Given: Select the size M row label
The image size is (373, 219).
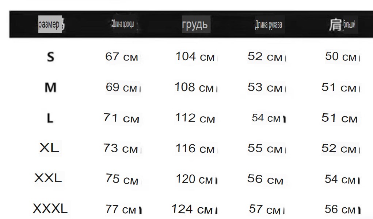Looking at the screenshot, I should [x=50, y=87].
